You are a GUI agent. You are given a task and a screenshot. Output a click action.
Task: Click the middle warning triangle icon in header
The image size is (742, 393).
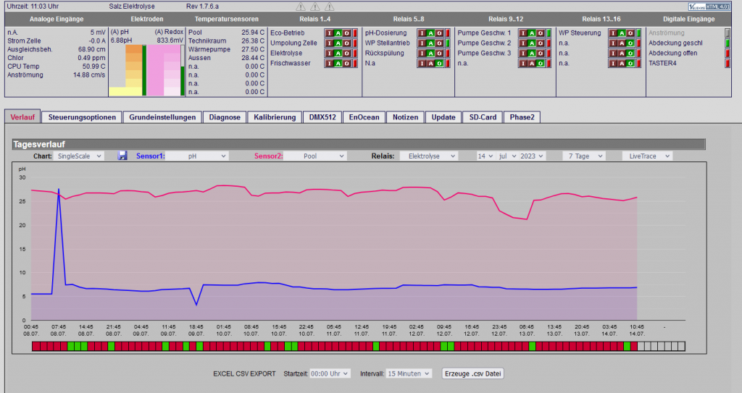[x=315, y=6]
